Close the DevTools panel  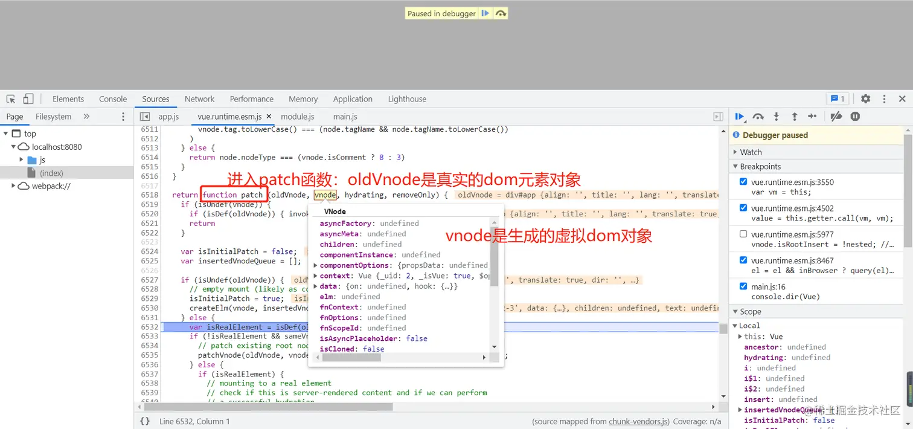pyautogui.click(x=902, y=99)
